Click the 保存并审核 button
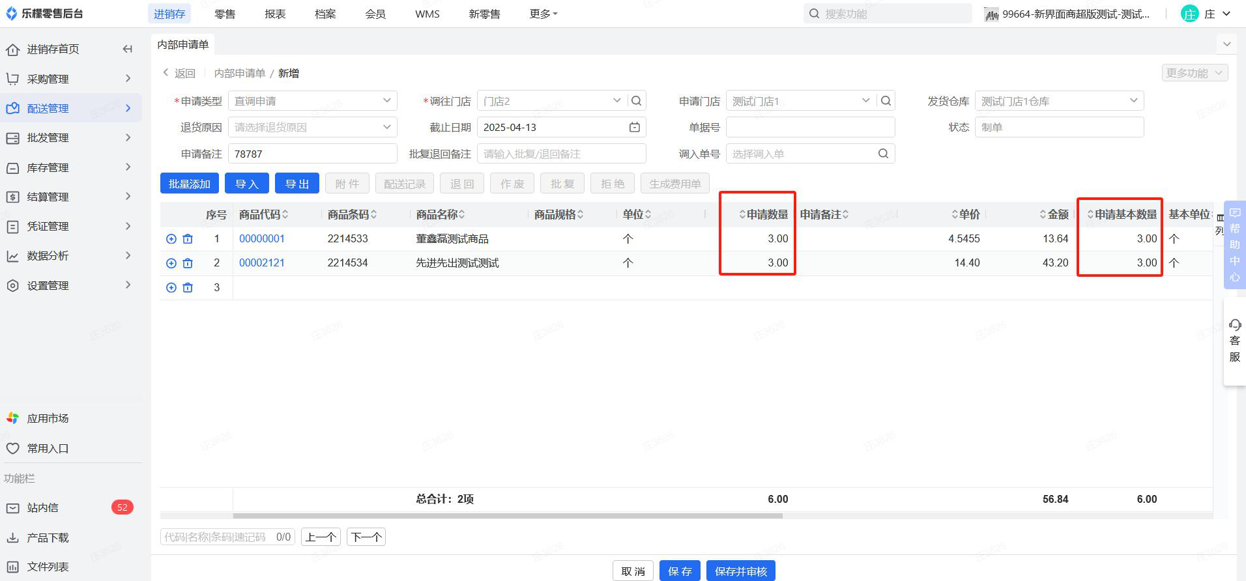 click(740, 571)
